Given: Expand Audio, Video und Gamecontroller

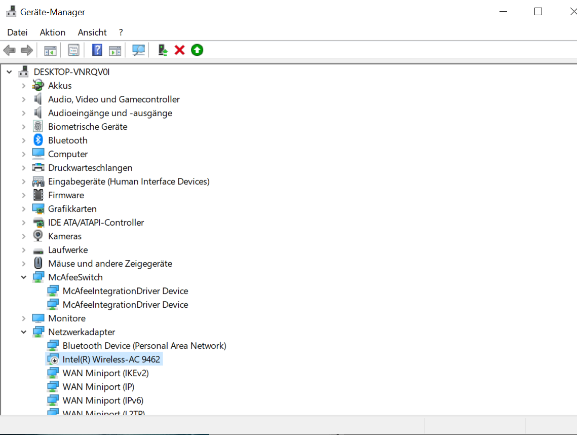Looking at the screenshot, I should (x=23, y=99).
